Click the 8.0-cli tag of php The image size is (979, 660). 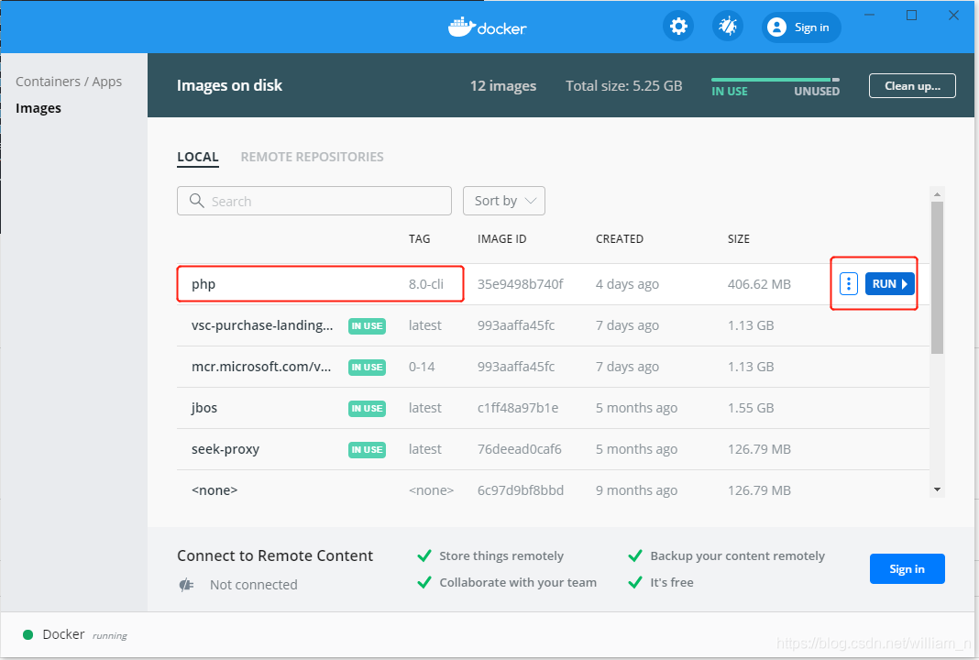coord(426,284)
